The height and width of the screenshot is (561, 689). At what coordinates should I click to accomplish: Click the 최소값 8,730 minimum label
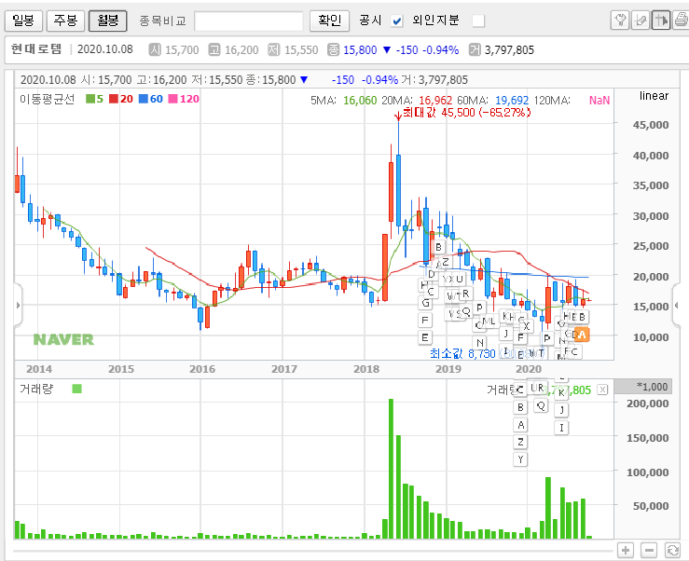[x=462, y=353]
